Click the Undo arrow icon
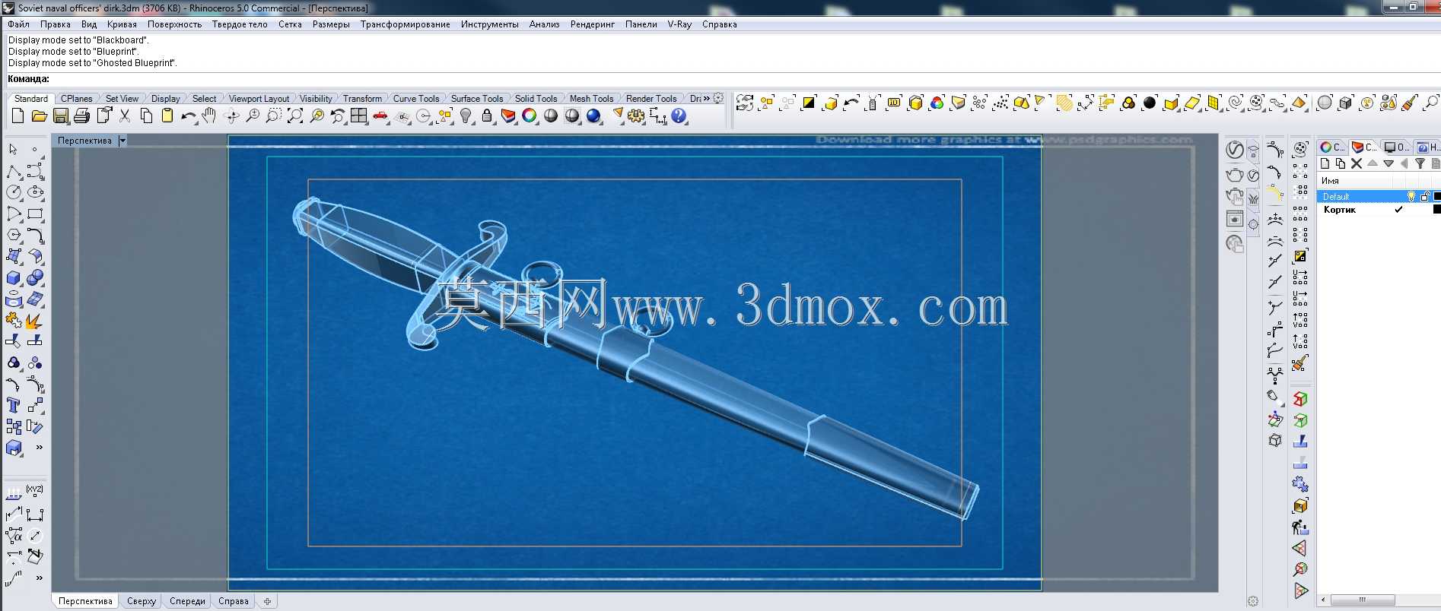Image resolution: width=1441 pixels, height=611 pixels. pos(189,116)
